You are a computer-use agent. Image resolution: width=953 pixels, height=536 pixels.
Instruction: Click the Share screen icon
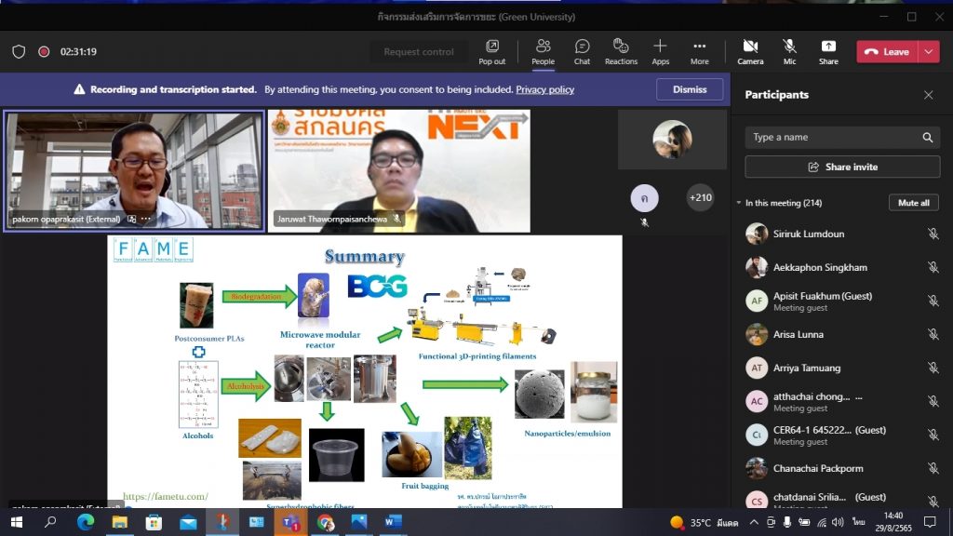tap(828, 51)
